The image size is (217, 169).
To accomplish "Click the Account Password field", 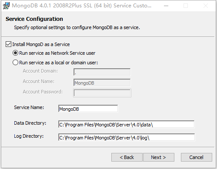I will (x=102, y=93).
